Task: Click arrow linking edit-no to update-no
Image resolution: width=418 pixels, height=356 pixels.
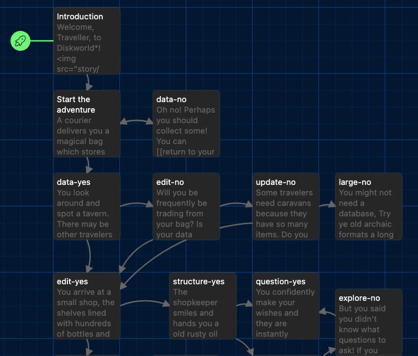Action: (x=236, y=204)
